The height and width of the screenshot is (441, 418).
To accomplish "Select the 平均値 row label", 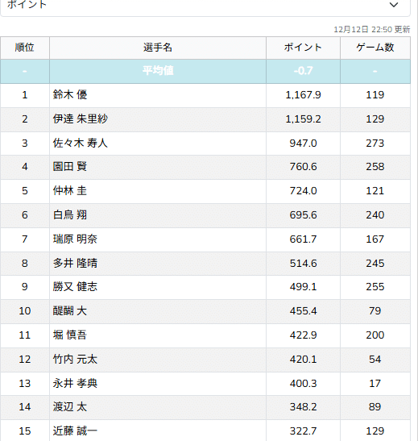I will click(x=158, y=71).
